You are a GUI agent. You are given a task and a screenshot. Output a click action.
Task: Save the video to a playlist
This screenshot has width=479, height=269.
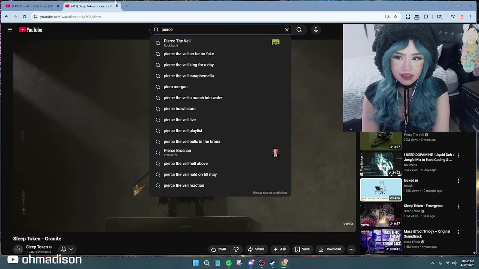302,249
